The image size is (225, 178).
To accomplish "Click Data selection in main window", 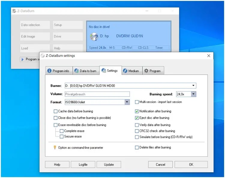I will tap(35, 25).
